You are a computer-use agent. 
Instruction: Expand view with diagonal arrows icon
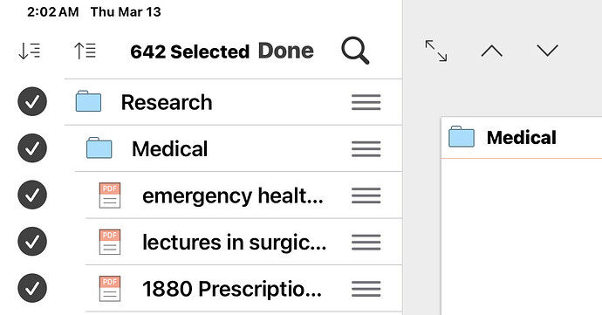click(x=436, y=51)
